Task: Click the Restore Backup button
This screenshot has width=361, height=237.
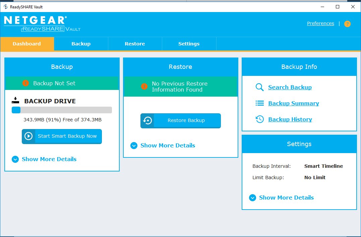Action: (x=181, y=120)
